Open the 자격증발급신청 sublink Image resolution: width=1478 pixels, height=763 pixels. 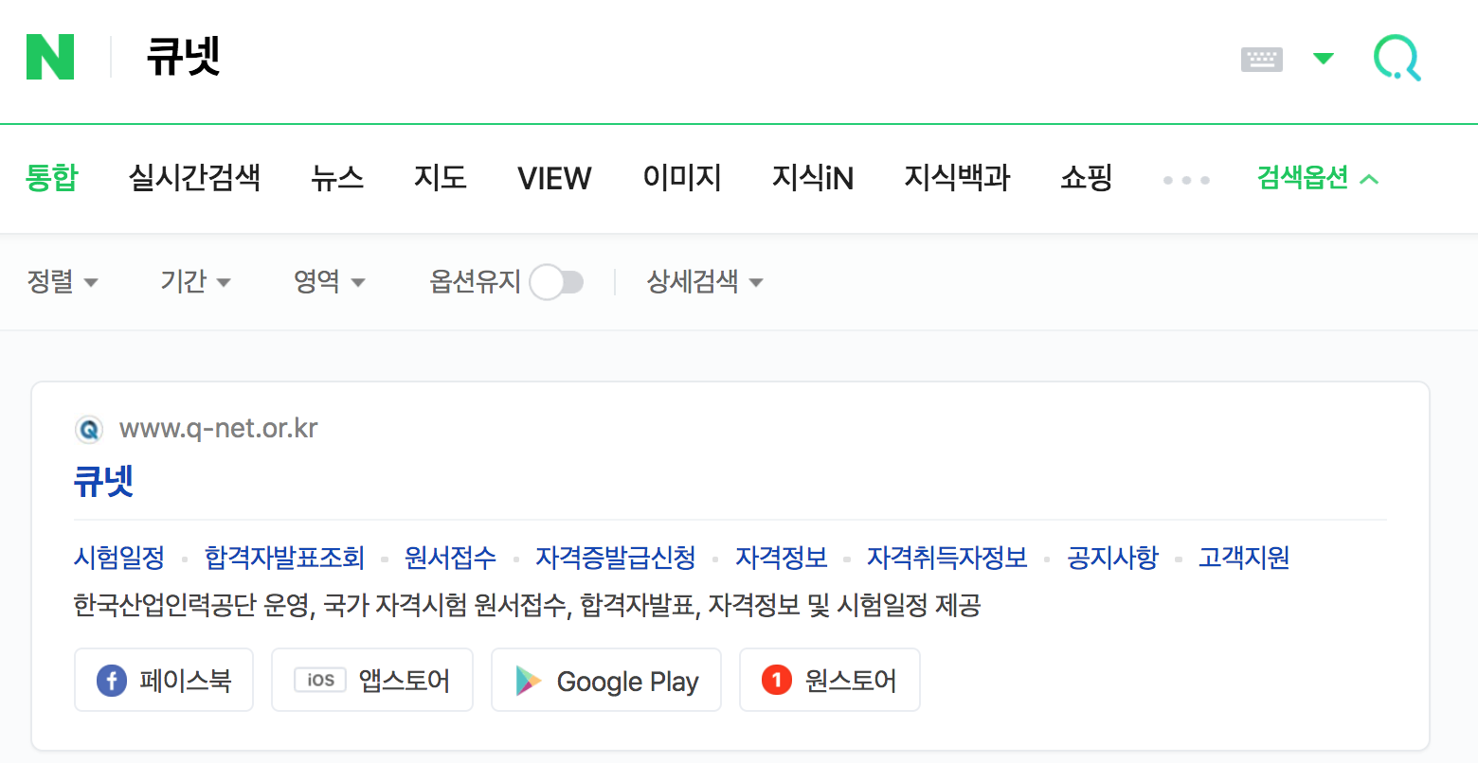[x=616, y=558]
